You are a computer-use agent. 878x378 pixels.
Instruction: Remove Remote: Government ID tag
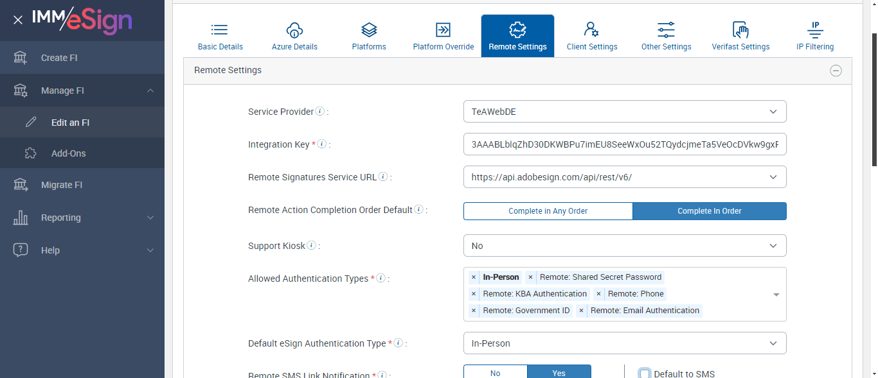pos(474,311)
